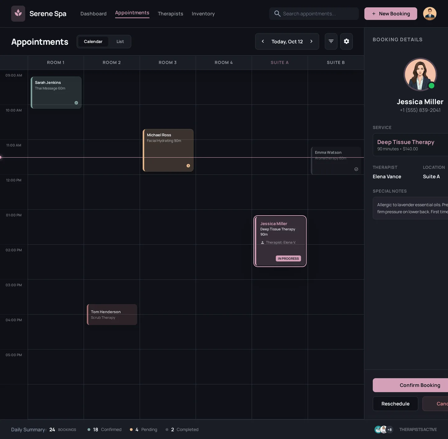The image size is (448, 439).
Task: Open the filter options icon
Action: [331, 41]
